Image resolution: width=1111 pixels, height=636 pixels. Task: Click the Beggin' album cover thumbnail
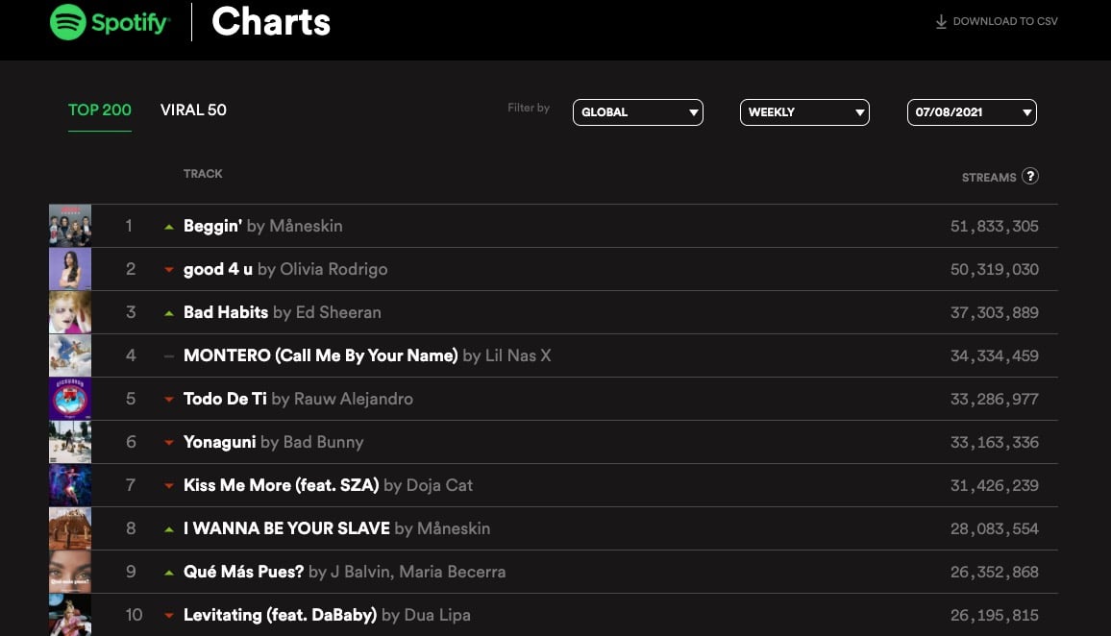[x=70, y=226]
